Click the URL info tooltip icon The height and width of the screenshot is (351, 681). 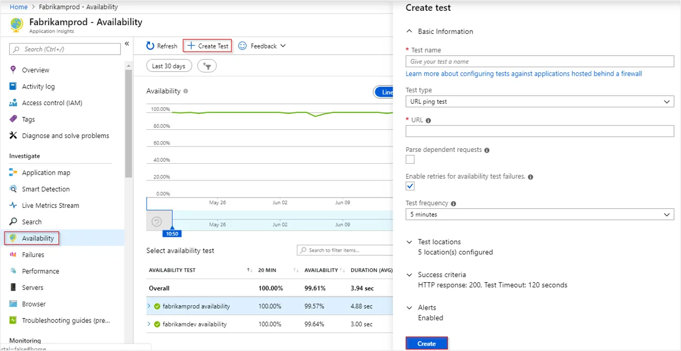[x=429, y=121]
